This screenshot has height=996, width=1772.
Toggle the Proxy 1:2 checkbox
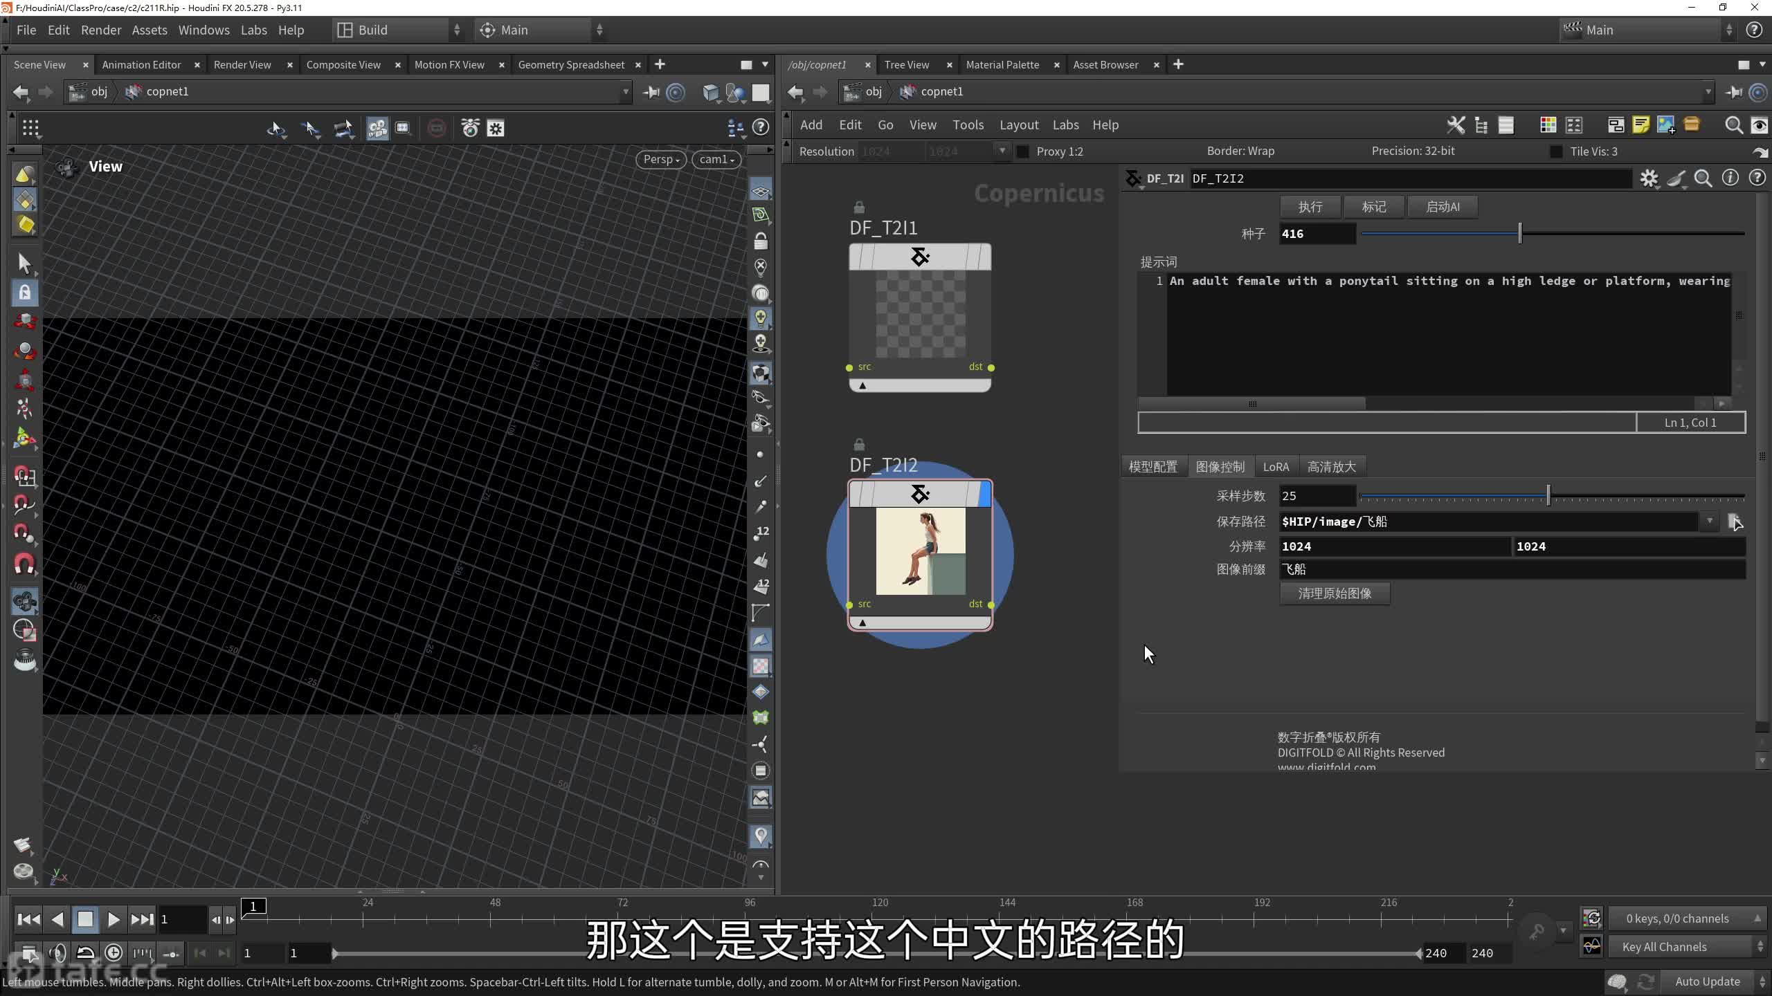click(x=1022, y=151)
